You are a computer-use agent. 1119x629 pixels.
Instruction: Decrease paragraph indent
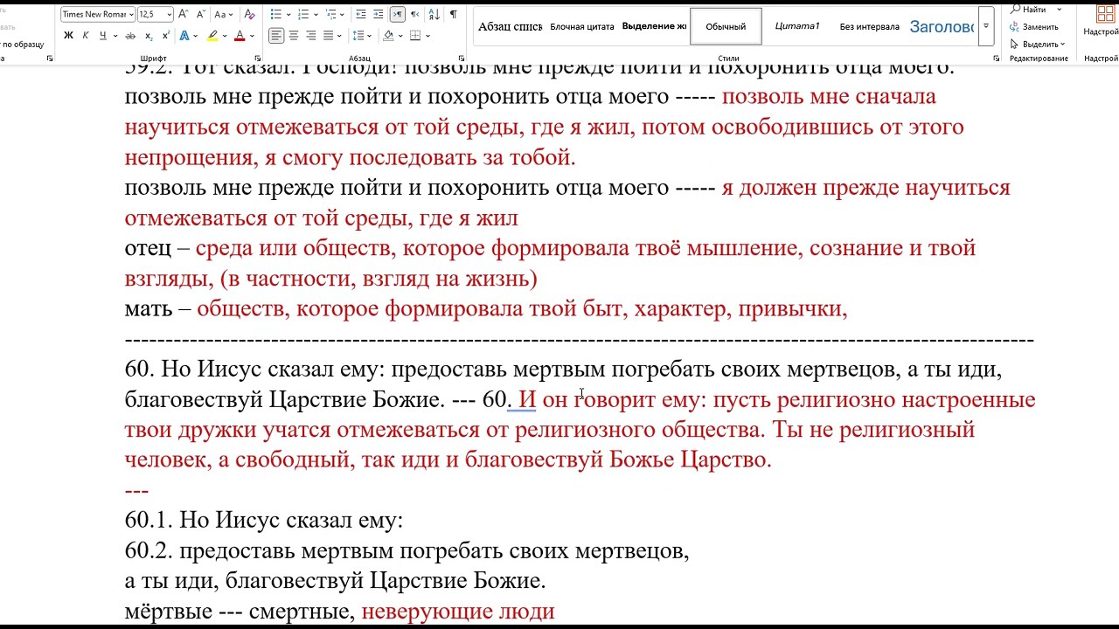coord(361,15)
